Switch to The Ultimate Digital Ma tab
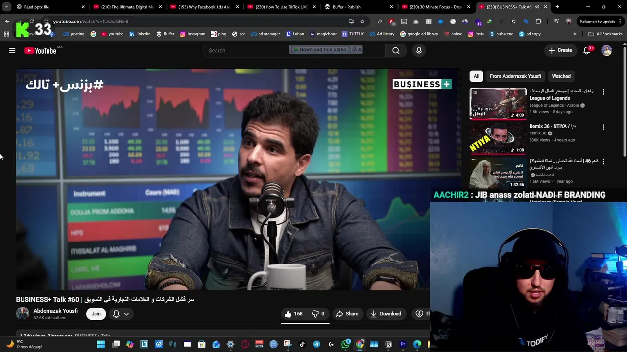 (127, 7)
